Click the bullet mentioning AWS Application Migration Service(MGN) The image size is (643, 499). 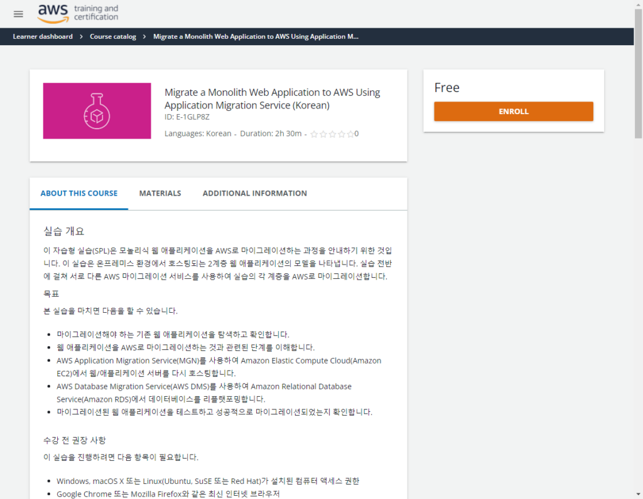(x=219, y=367)
